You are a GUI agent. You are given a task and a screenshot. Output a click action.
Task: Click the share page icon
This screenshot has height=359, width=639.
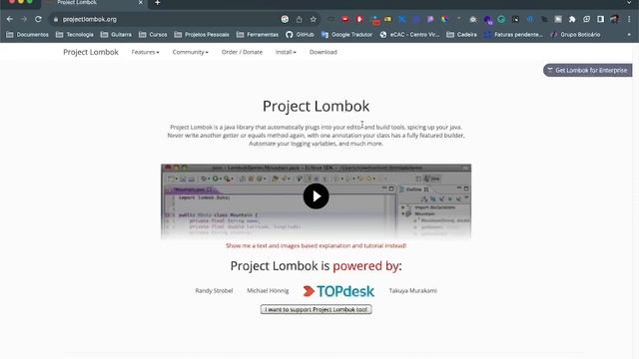click(300, 19)
